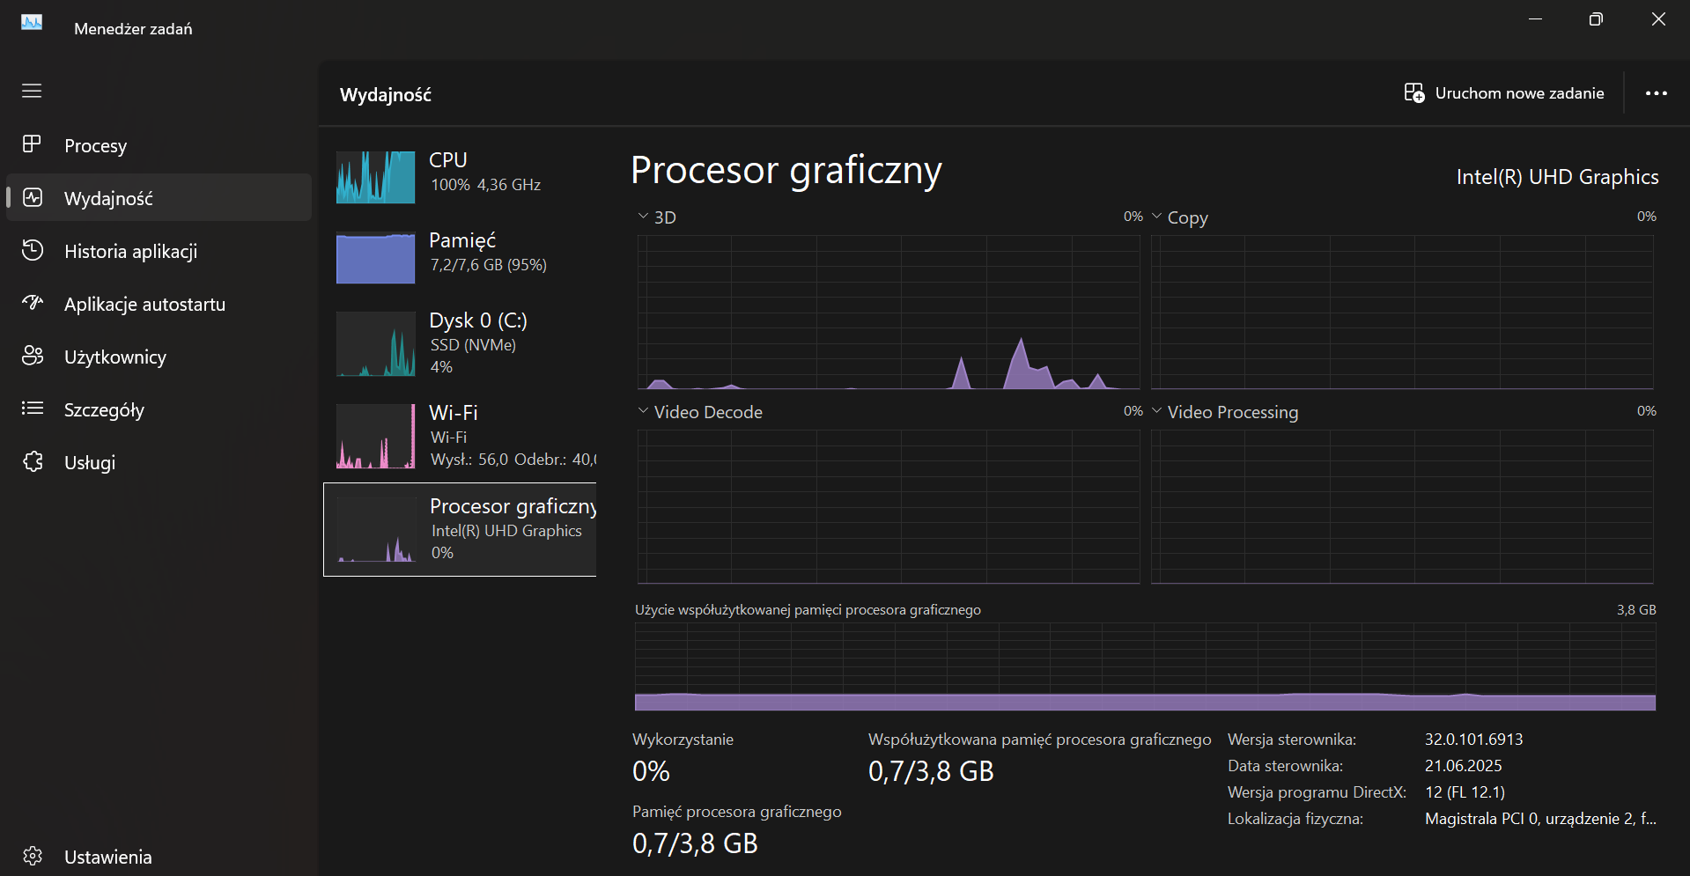Select the Procesor graficzny mini graph
This screenshot has width=1690, height=876.
tap(377, 529)
